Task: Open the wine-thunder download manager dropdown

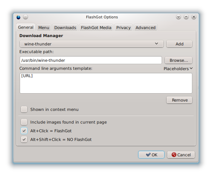Action: (92, 44)
